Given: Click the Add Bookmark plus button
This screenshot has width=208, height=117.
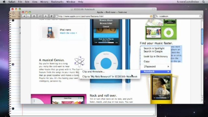Looking at the screenshot, I should (x=46, y=16).
